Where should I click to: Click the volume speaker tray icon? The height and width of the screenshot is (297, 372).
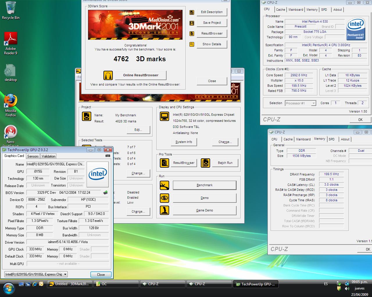tap(347, 289)
